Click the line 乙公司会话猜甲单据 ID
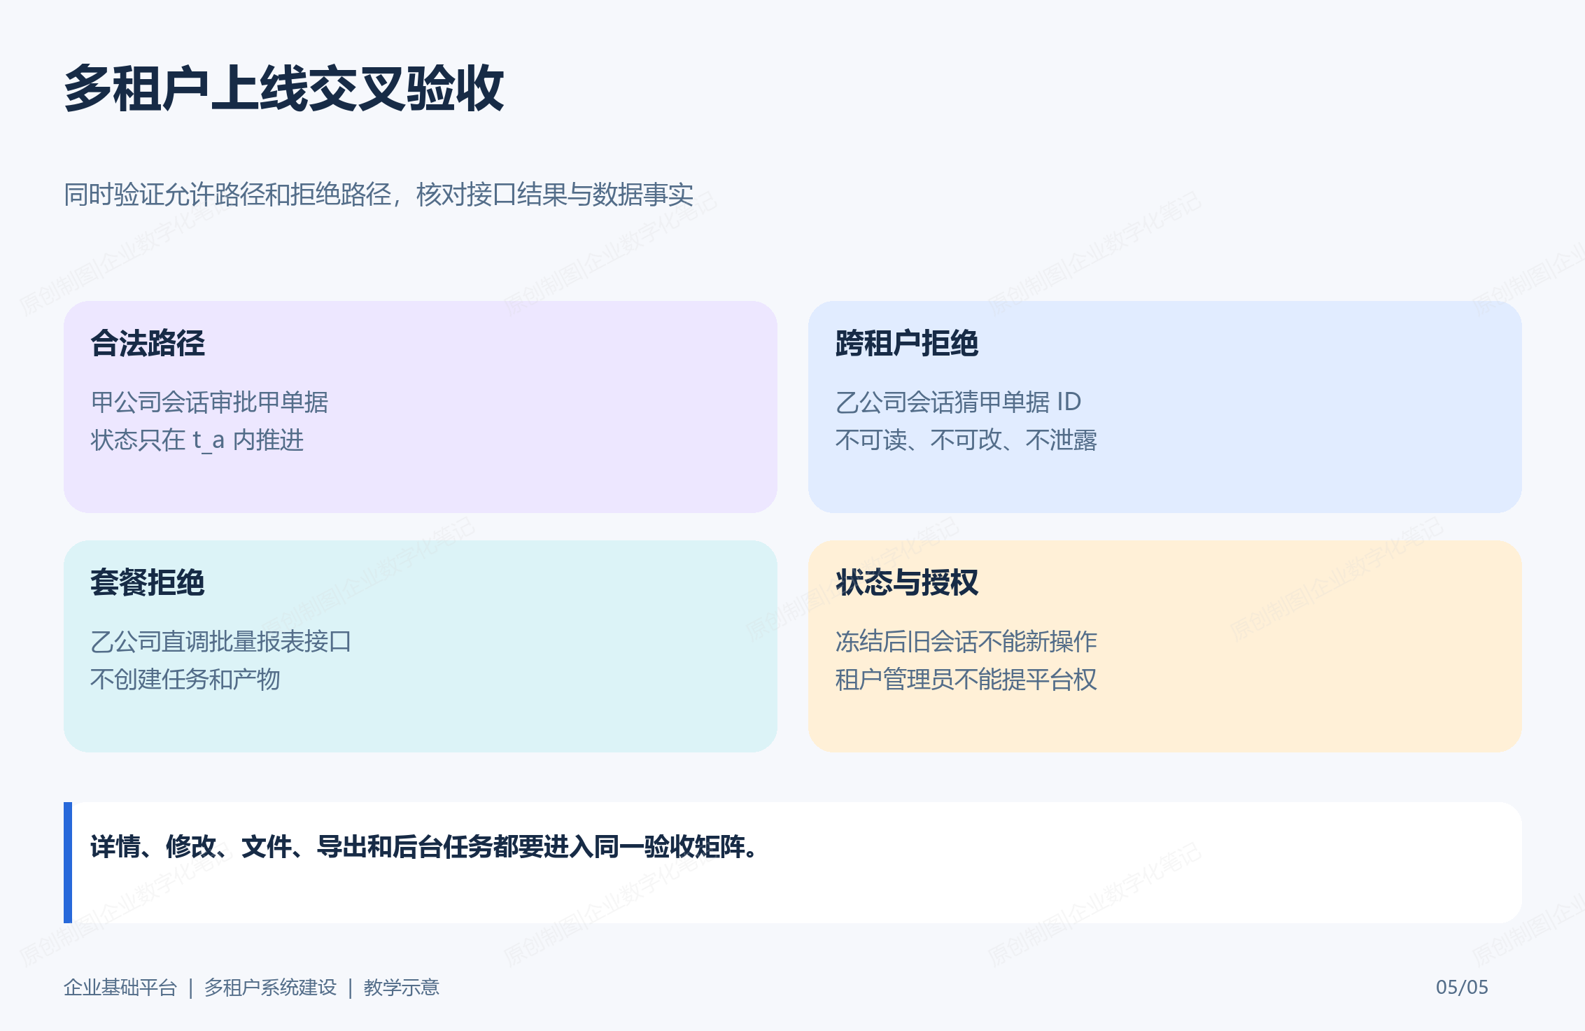Viewport: 1585px width, 1031px height. [958, 402]
